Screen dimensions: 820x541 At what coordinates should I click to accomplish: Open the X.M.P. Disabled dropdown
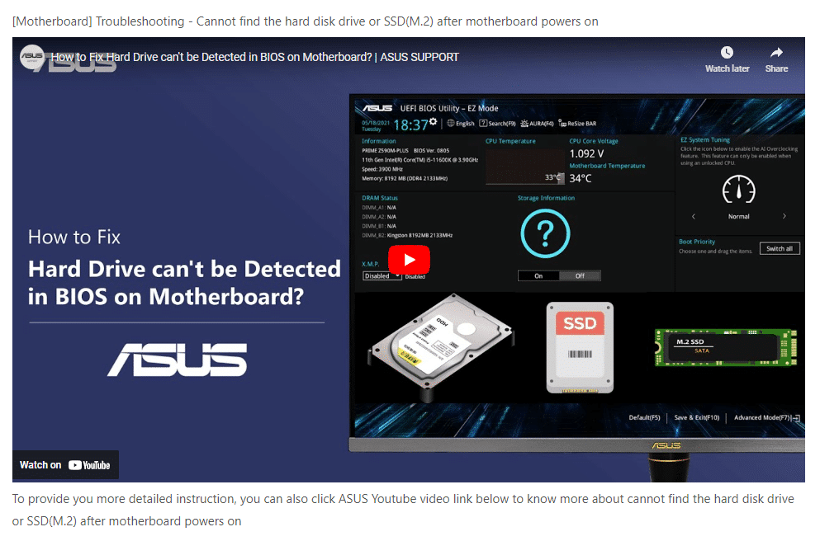pos(382,275)
